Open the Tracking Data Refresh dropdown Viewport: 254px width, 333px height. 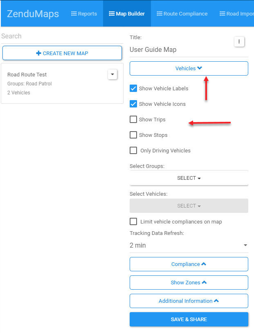(189, 245)
